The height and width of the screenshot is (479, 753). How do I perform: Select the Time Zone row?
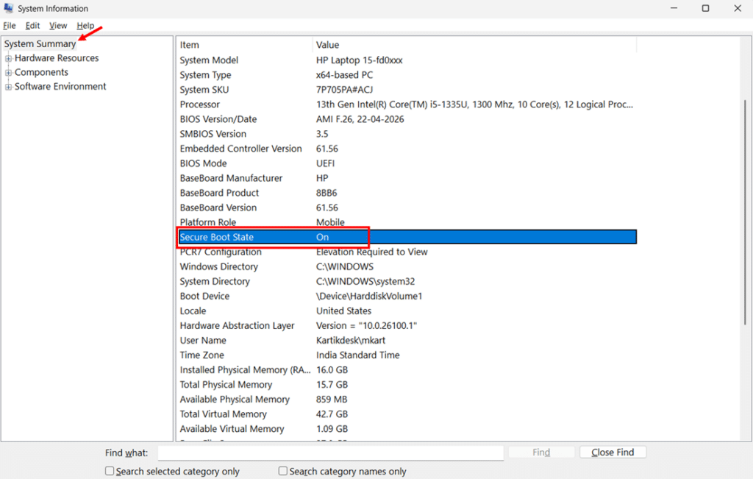[x=407, y=355]
